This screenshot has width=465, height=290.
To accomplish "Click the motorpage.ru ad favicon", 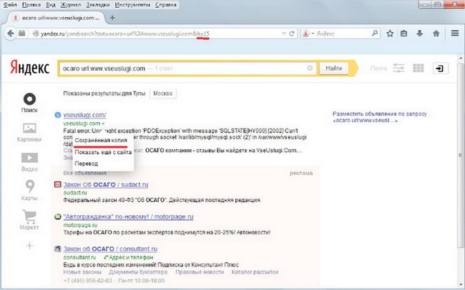I will click(57, 216).
